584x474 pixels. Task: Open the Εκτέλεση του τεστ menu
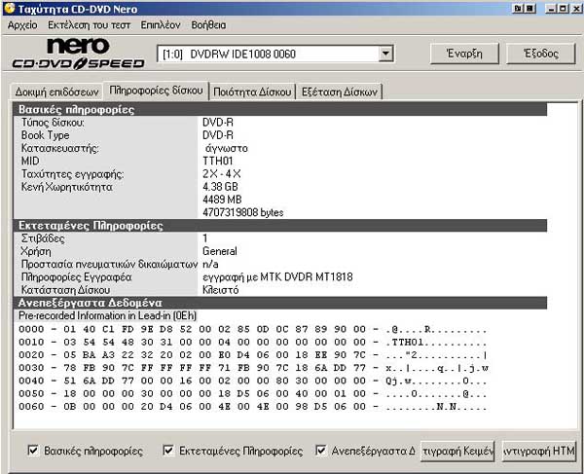(x=89, y=25)
